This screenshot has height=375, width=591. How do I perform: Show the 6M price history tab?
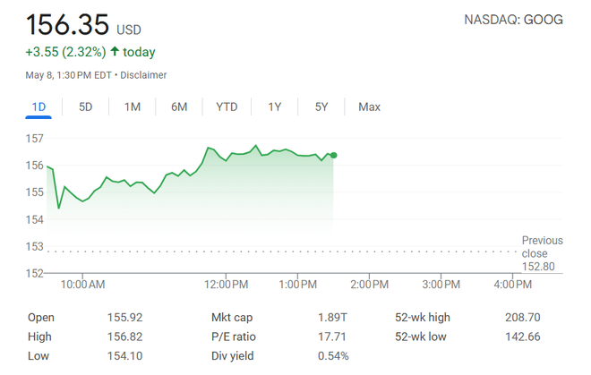pyautogui.click(x=179, y=107)
